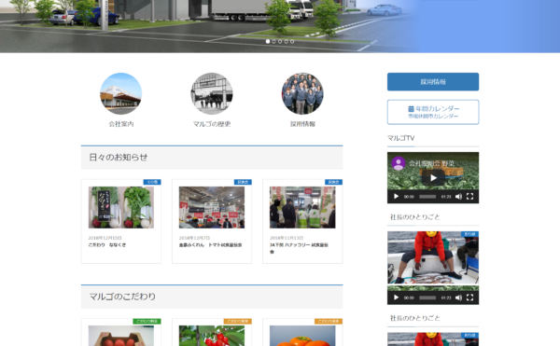Click the channel avatar icon on the video
This screenshot has width=560, height=346.
[x=399, y=163]
